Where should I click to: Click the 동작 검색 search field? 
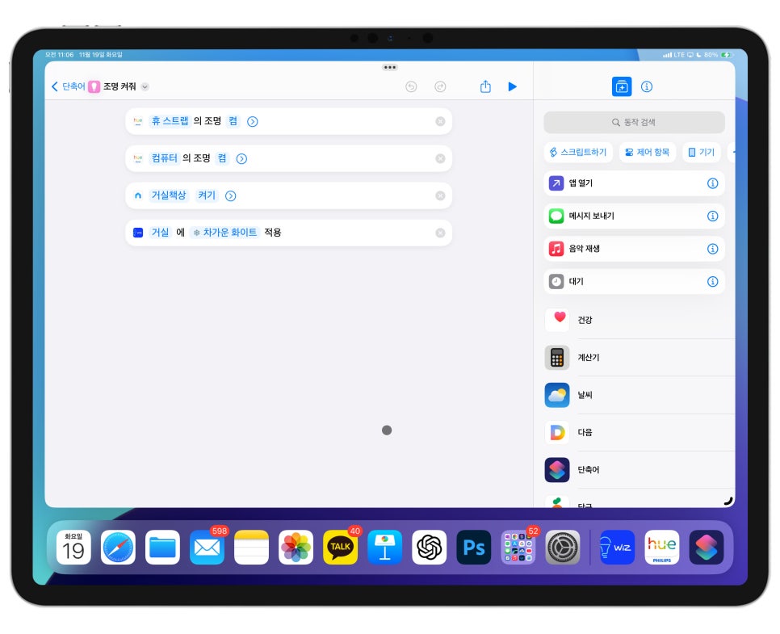(x=634, y=122)
